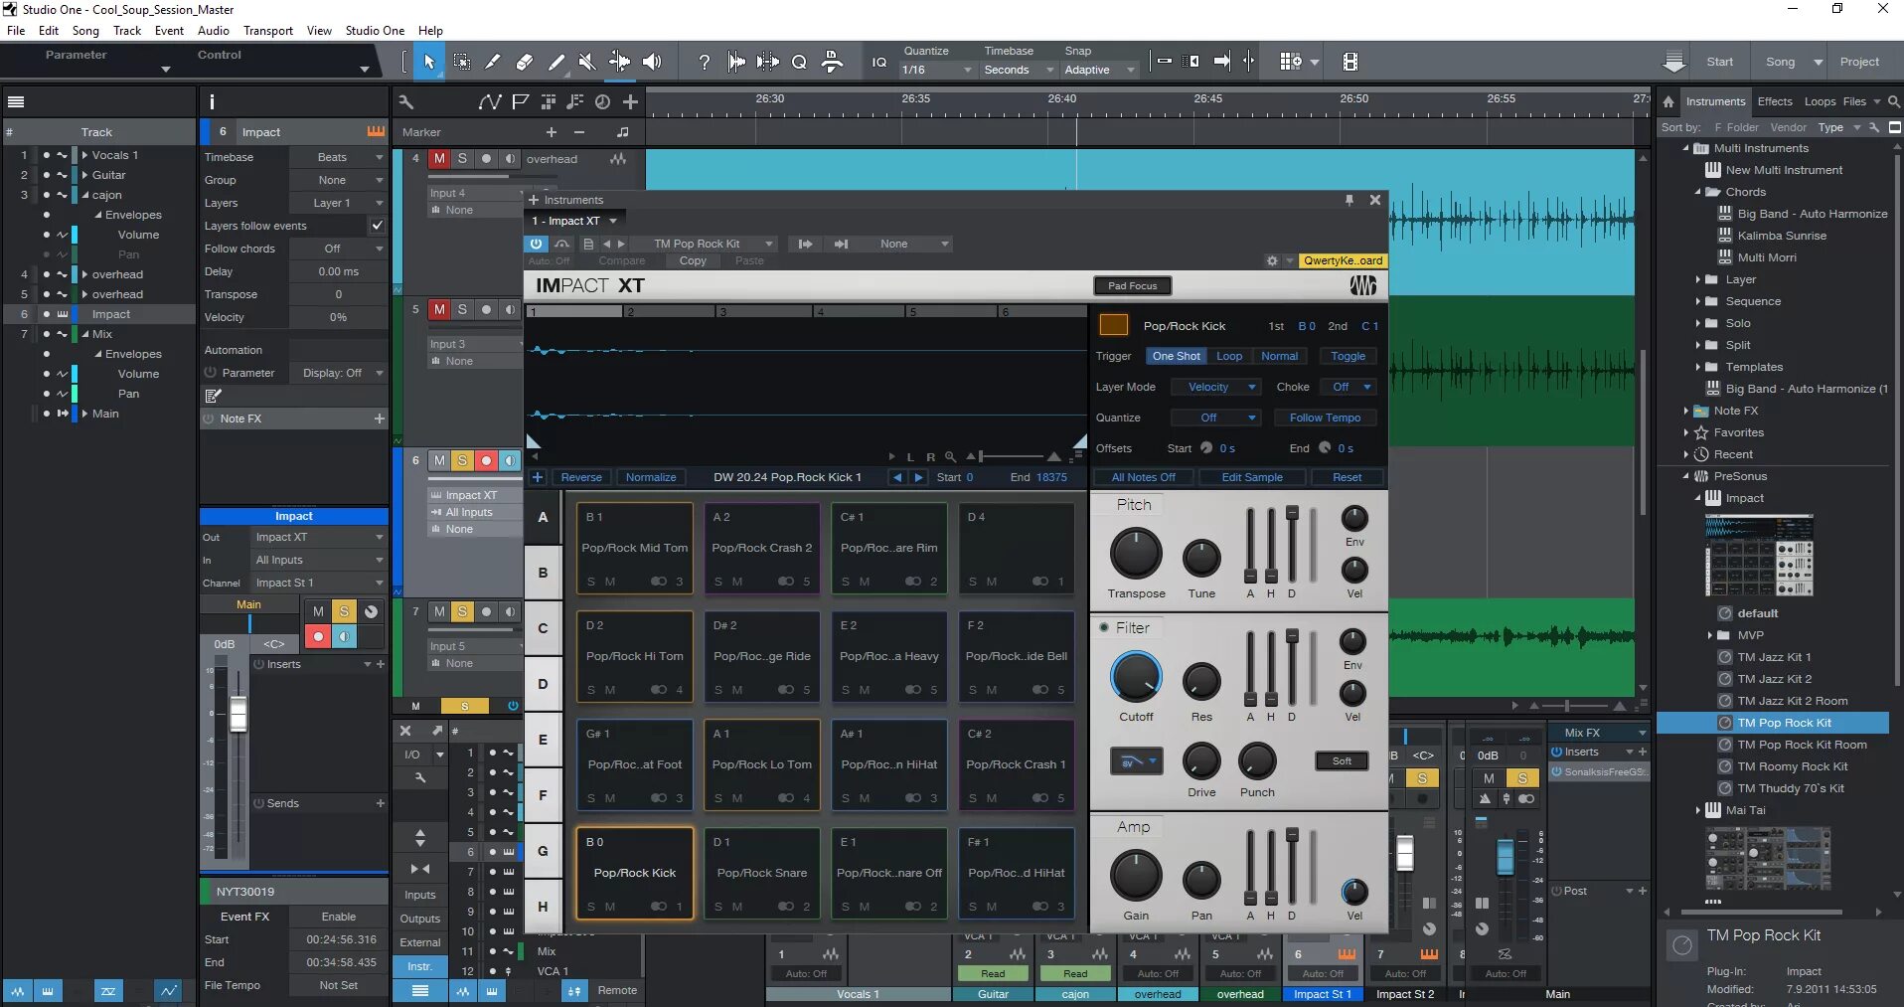Click the Amp Gain knob
The height and width of the screenshot is (1007, 1904).
[x=1136, y=876]
